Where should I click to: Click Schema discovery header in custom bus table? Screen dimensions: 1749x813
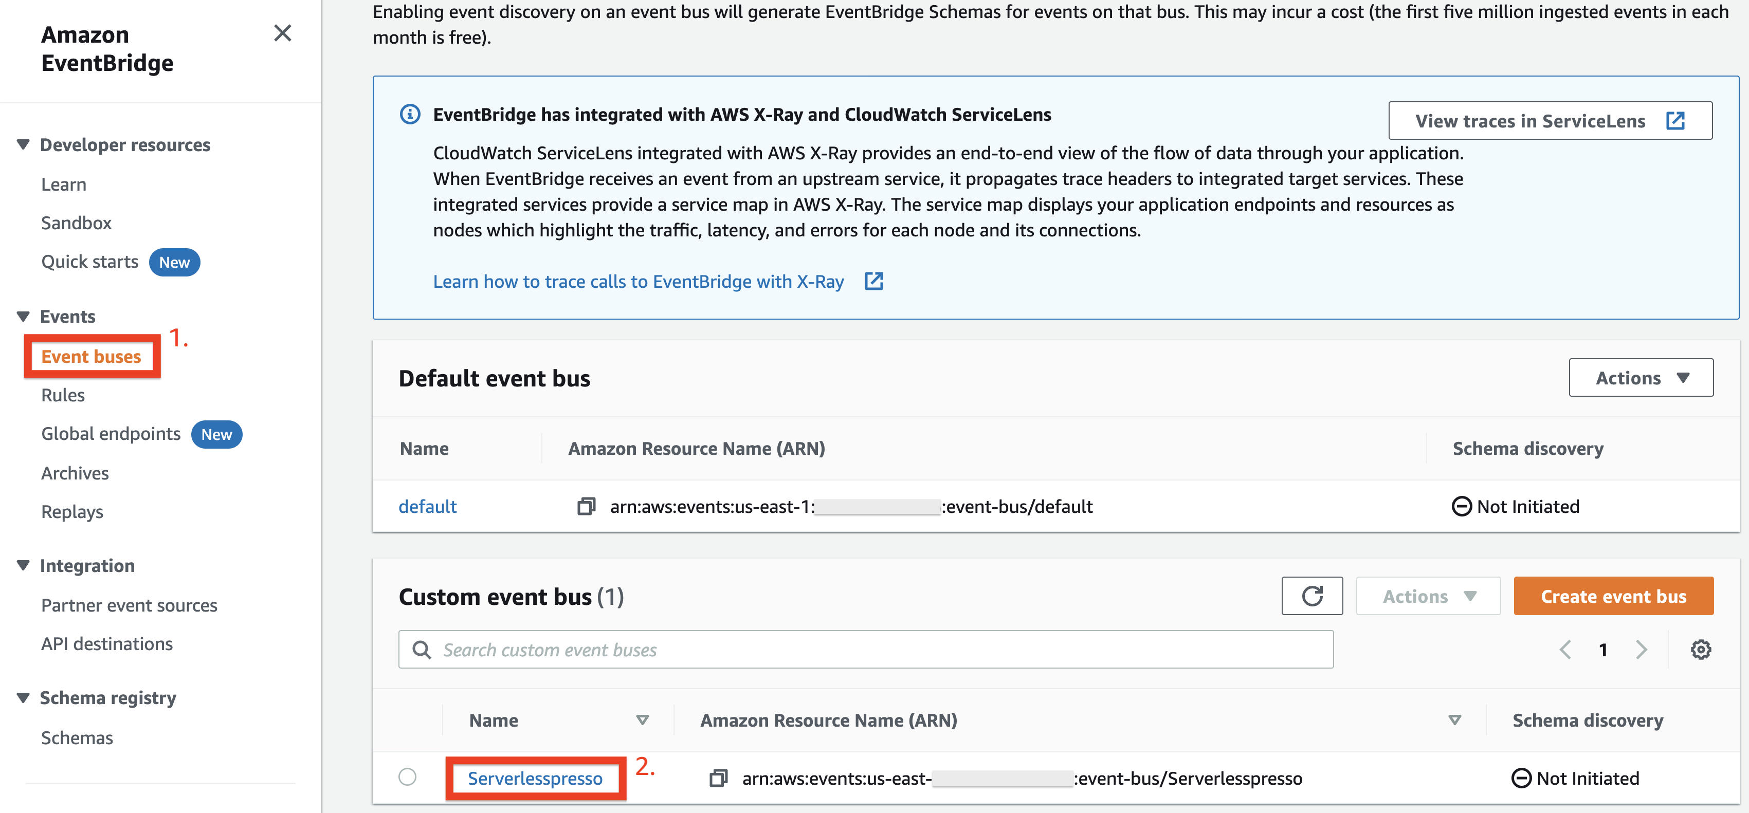point(1588,720)
